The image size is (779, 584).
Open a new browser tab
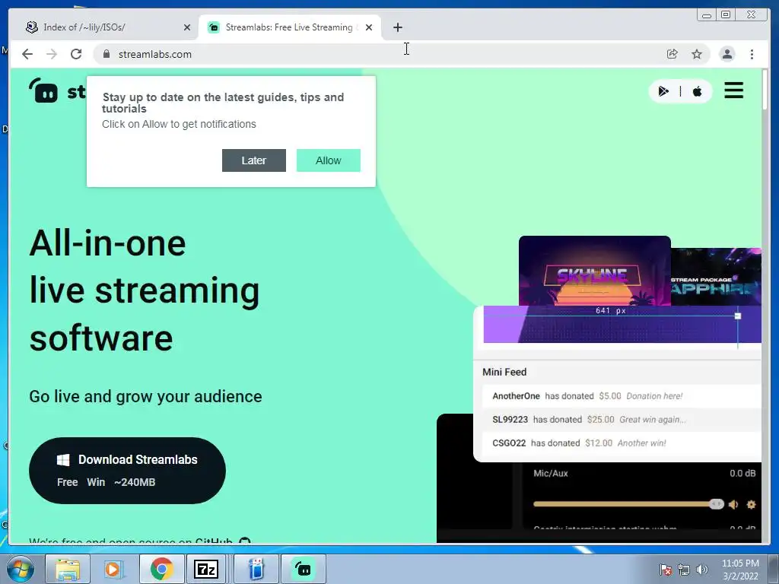click(397, 27)
